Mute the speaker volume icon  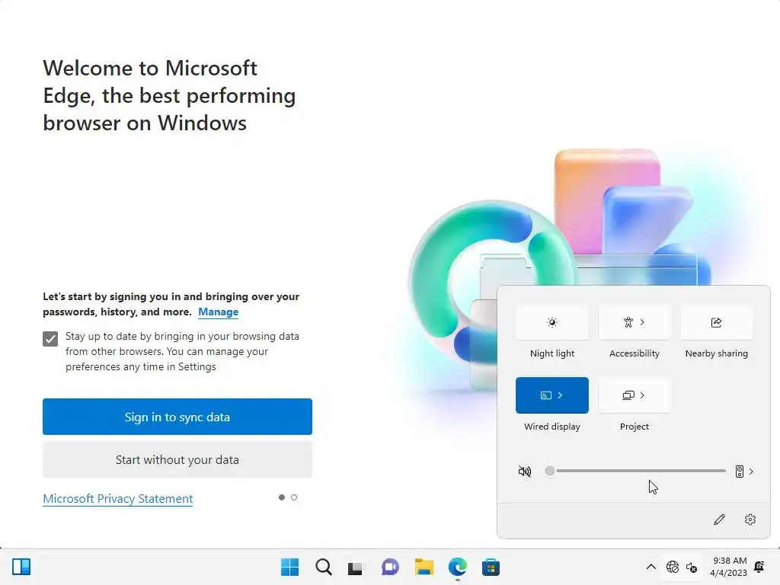(524, 471)
